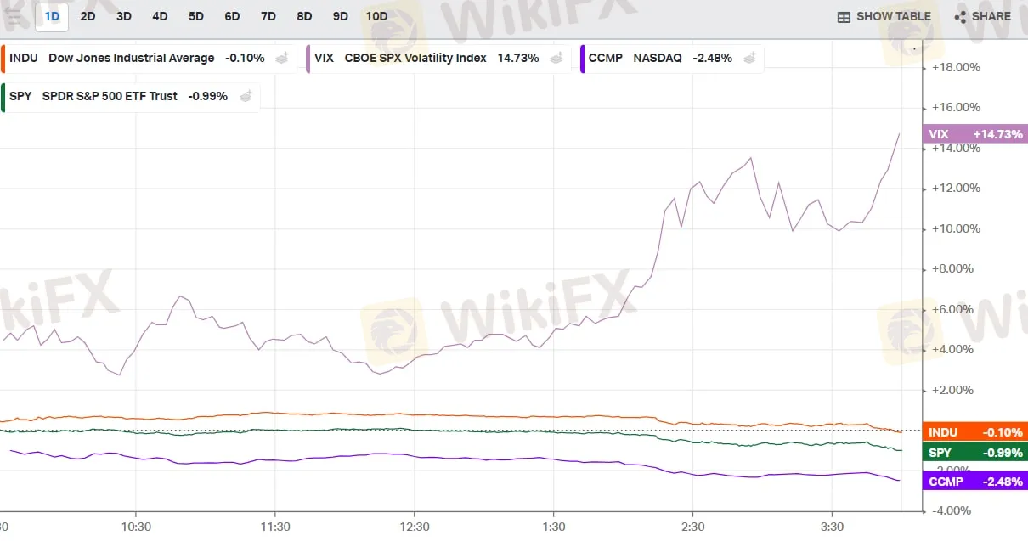This screenshot has height=541, width=1028.
Task: Remove INDU series using its eraser icon
Action: tap(283, 59)
